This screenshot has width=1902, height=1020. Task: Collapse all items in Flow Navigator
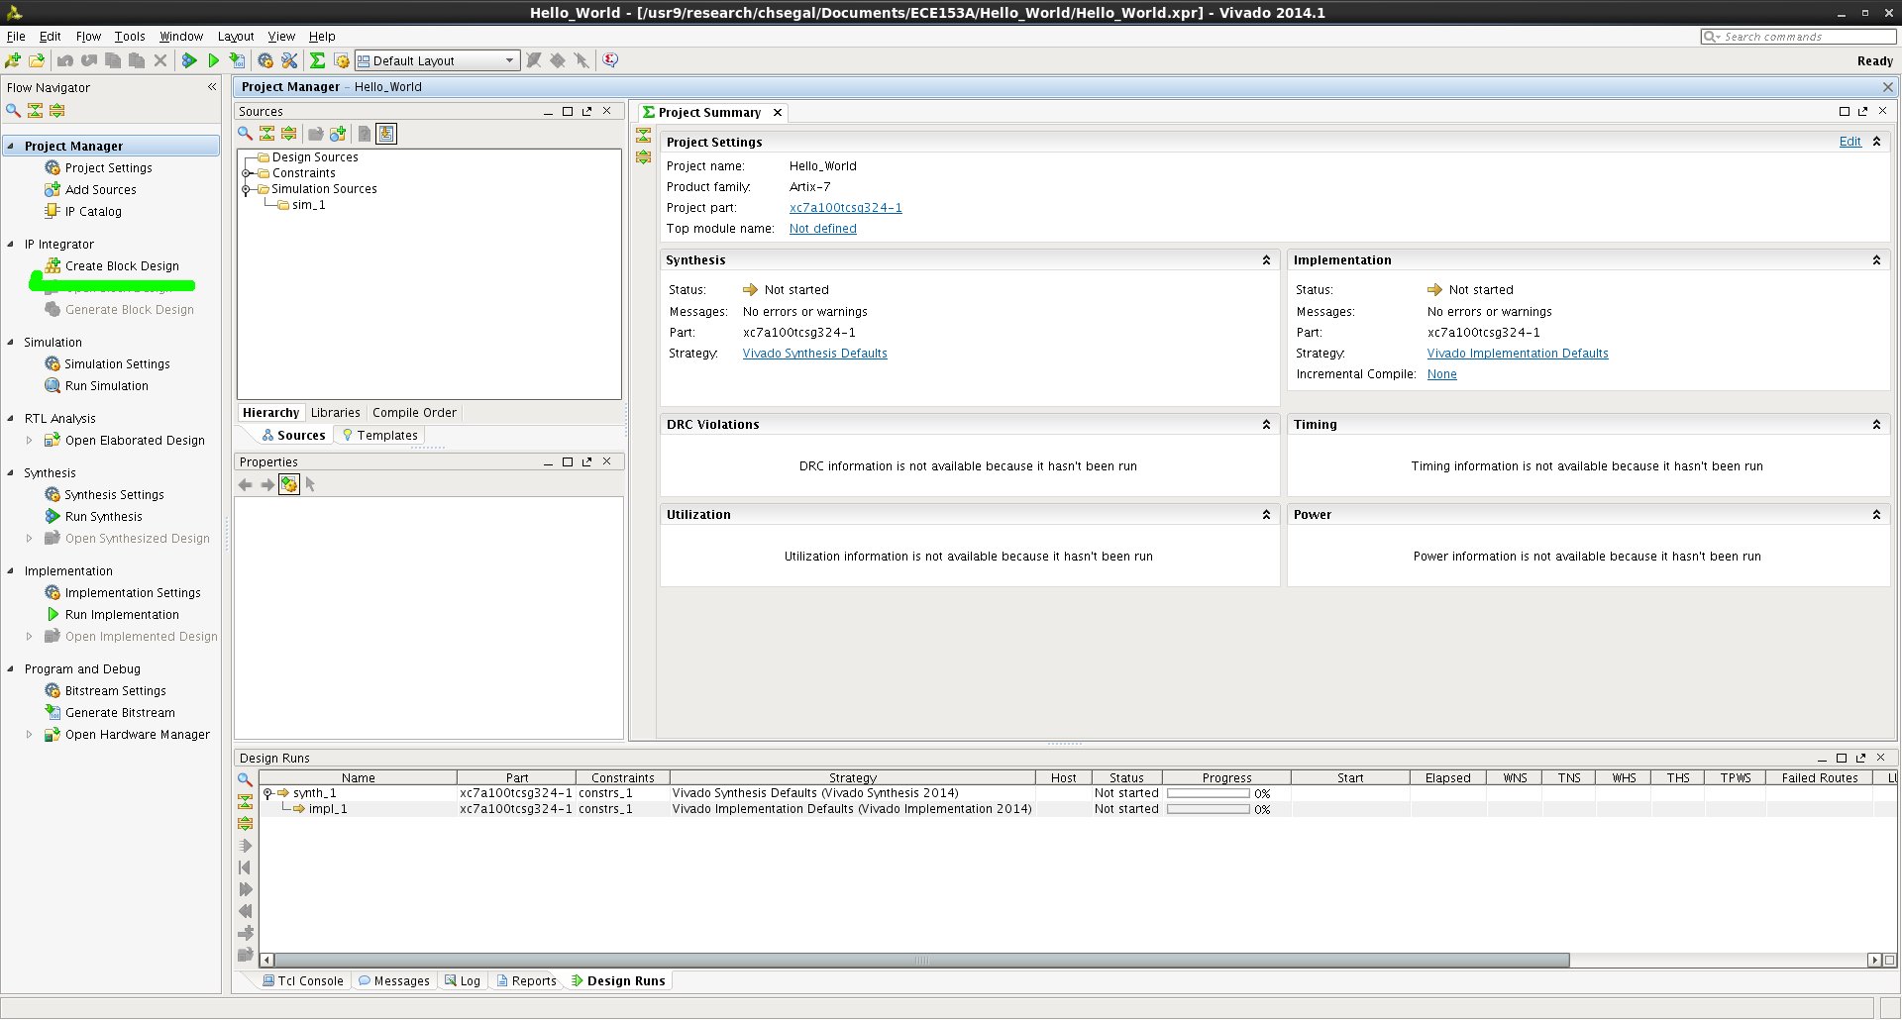(x=35, y=110)
